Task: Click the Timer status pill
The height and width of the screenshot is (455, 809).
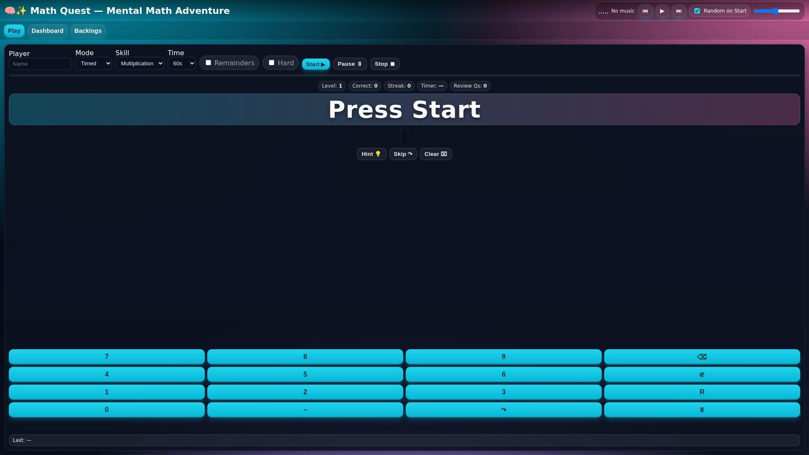Action: (432, 86)
